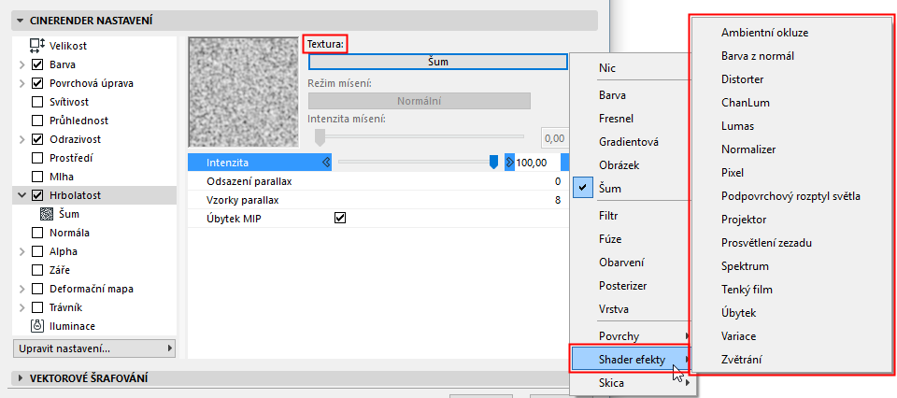
Task: Click the left keyframe arrow on Intenzita
Action: tap(326, 163)
